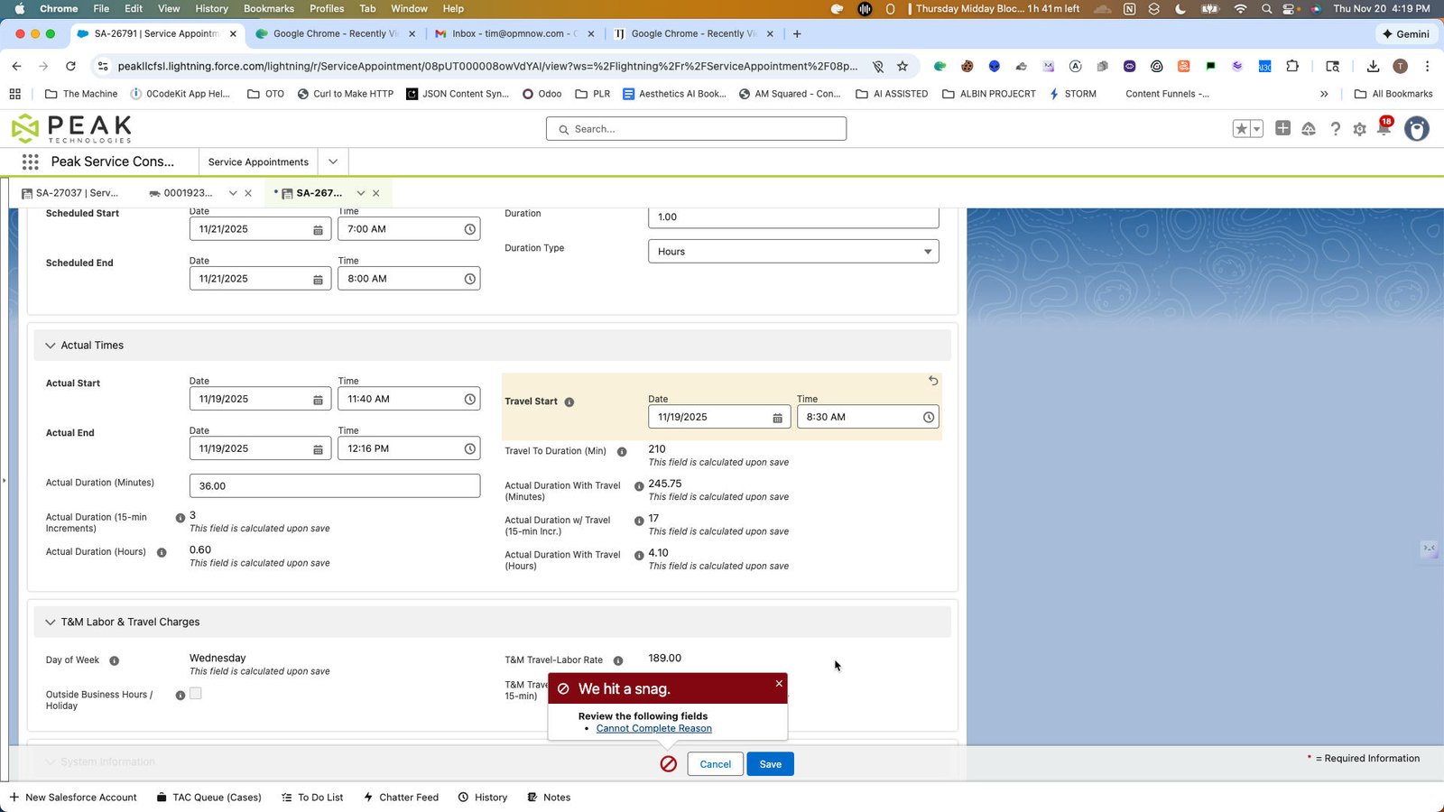Click the Duration input field showing 1.00
This screenshot has width=1444, height=812.
(x=793, y=217)
